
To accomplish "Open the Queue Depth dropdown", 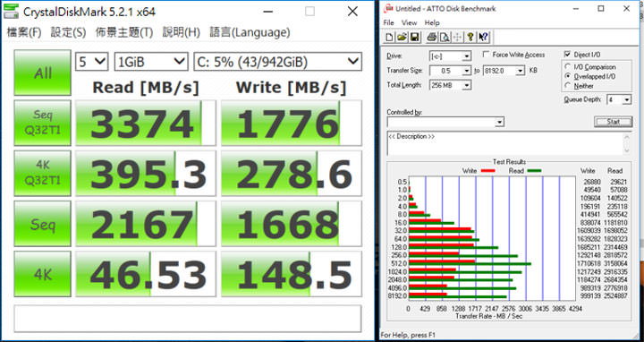I will point(619,99).
